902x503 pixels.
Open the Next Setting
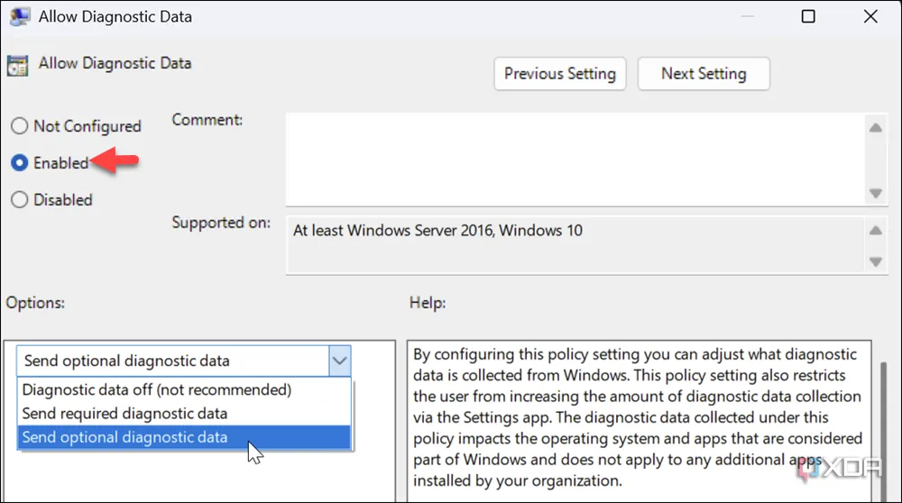704,74
